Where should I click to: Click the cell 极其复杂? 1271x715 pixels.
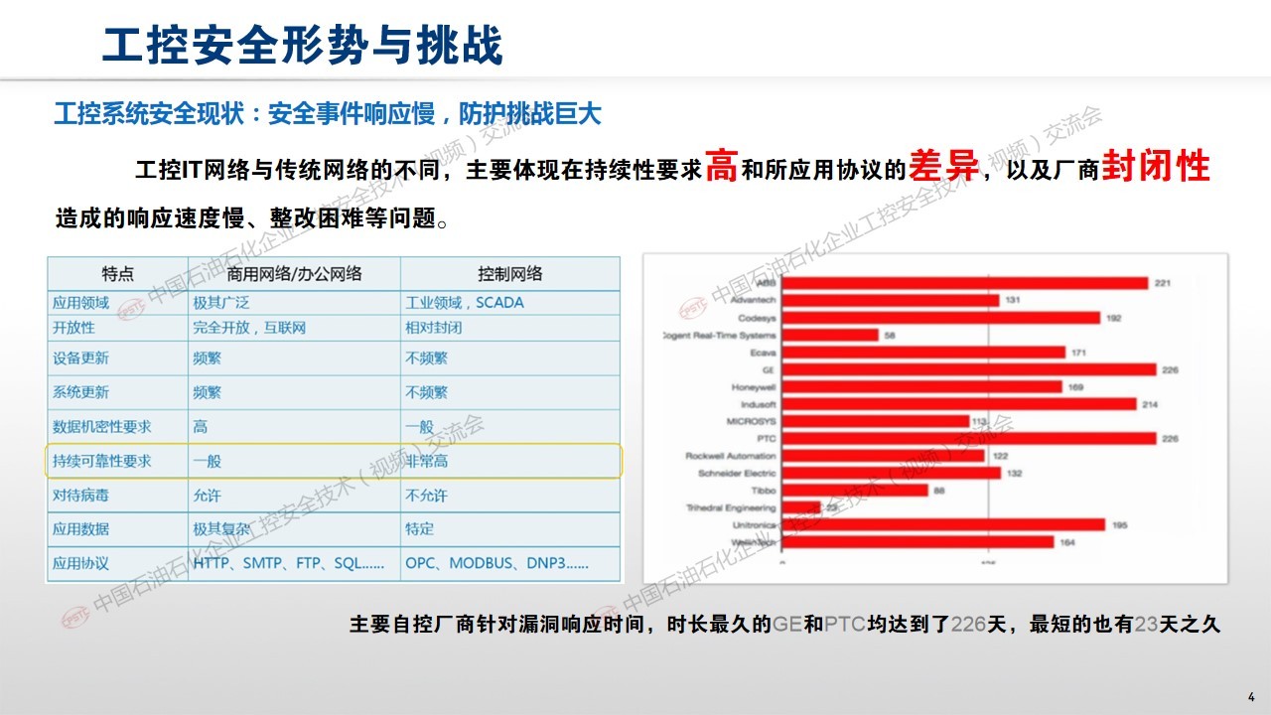click(221, 528)
